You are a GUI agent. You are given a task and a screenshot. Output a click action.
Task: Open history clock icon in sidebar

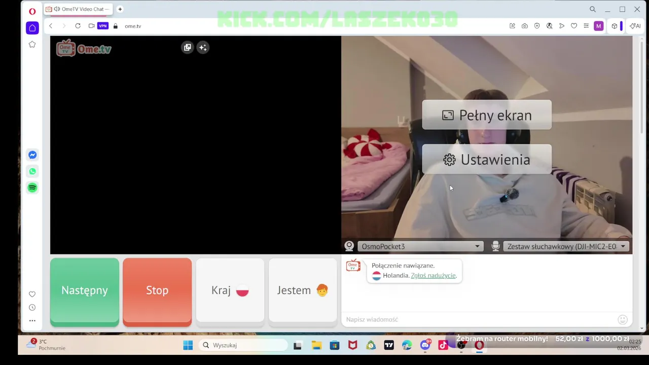click(x=32, y=307)
